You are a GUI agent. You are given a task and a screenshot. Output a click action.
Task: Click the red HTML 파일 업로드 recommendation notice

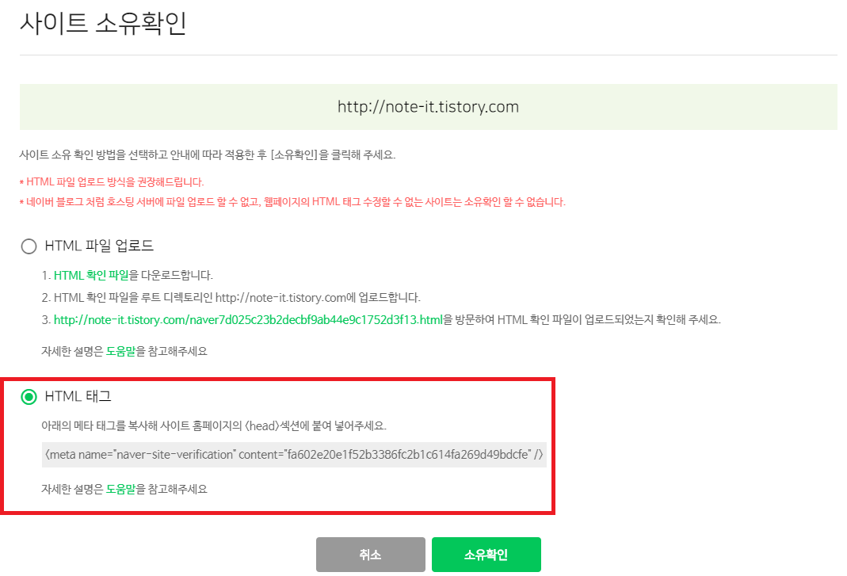[x=112, y=182]
